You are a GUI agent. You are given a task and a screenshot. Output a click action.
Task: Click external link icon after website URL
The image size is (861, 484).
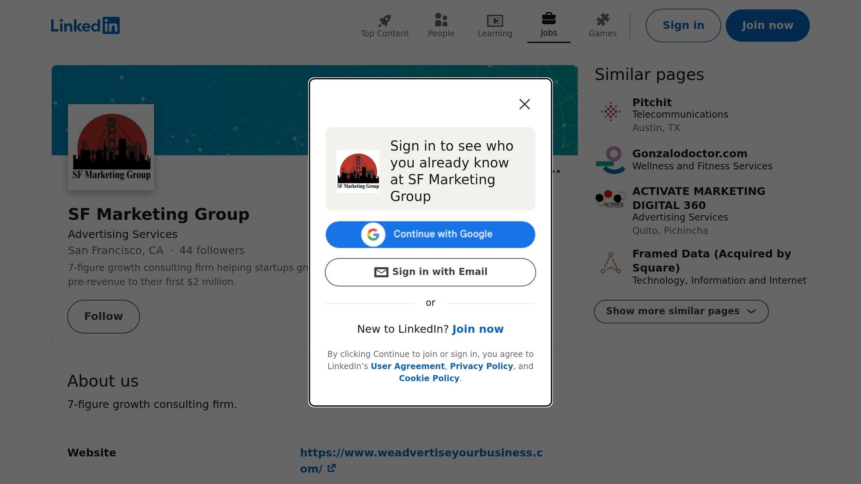pos(331,468)
